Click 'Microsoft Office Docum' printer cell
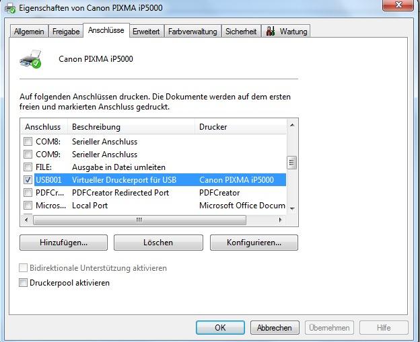The width and height of the screenshot is (420, 342). click(x=242, y=206)
